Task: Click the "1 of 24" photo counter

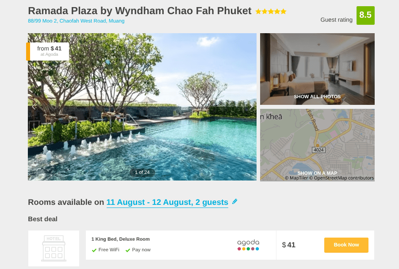Action: point(142,172)
